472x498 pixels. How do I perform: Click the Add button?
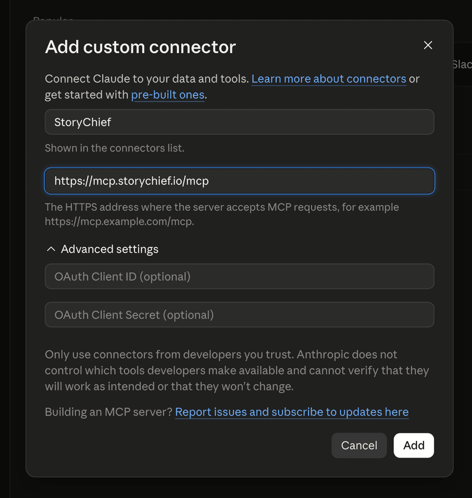(x=414, y=446)
